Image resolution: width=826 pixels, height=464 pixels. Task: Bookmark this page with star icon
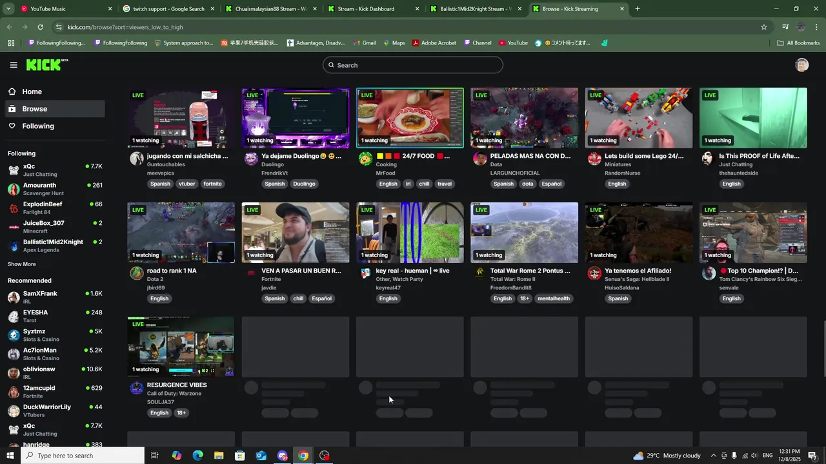[764, 27]
